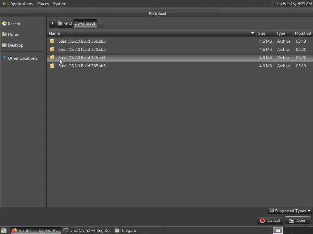The height and width of the screenshot is (234, 313).
Task: Click the Desktop folder icon in sidebar
Action: 4,45
